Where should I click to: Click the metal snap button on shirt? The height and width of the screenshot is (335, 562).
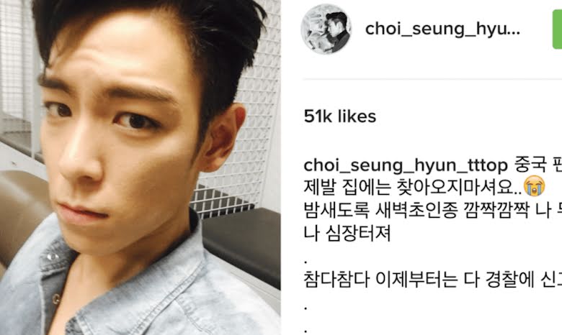click(x=52, y=256)
